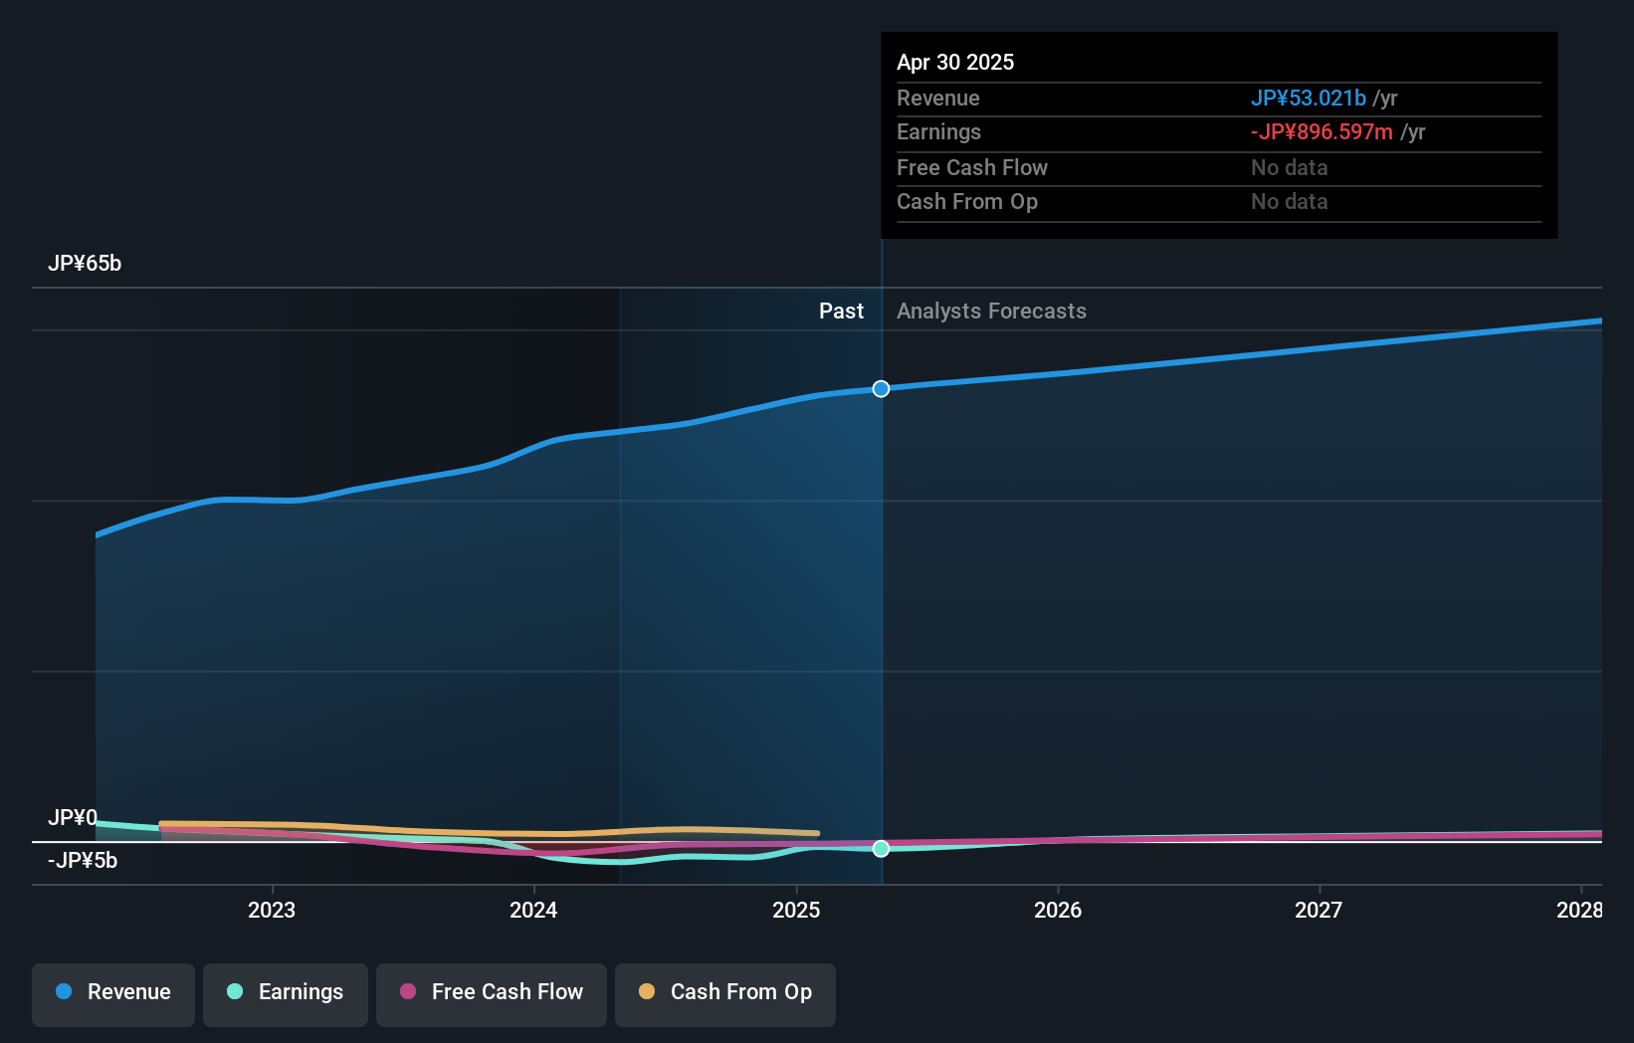Viewport: 1634px width, 1043px height.
Task: Click the Earnings tooltip row label
Action: coord(938,132)
